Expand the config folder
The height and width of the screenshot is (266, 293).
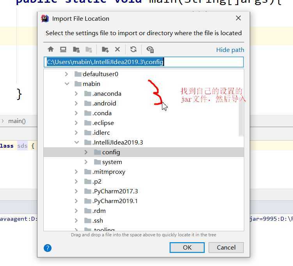tap(86, 152)
